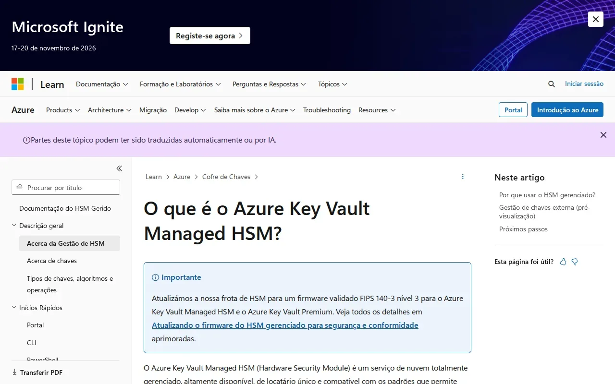This screenshot has width=615, height=384.
Task: Click the Microsoft logo
Action: point(18,84)
